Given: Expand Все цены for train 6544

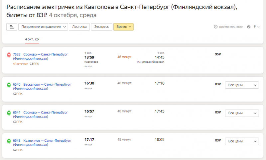Looking at the screenshot, I should tap(242, 113).
